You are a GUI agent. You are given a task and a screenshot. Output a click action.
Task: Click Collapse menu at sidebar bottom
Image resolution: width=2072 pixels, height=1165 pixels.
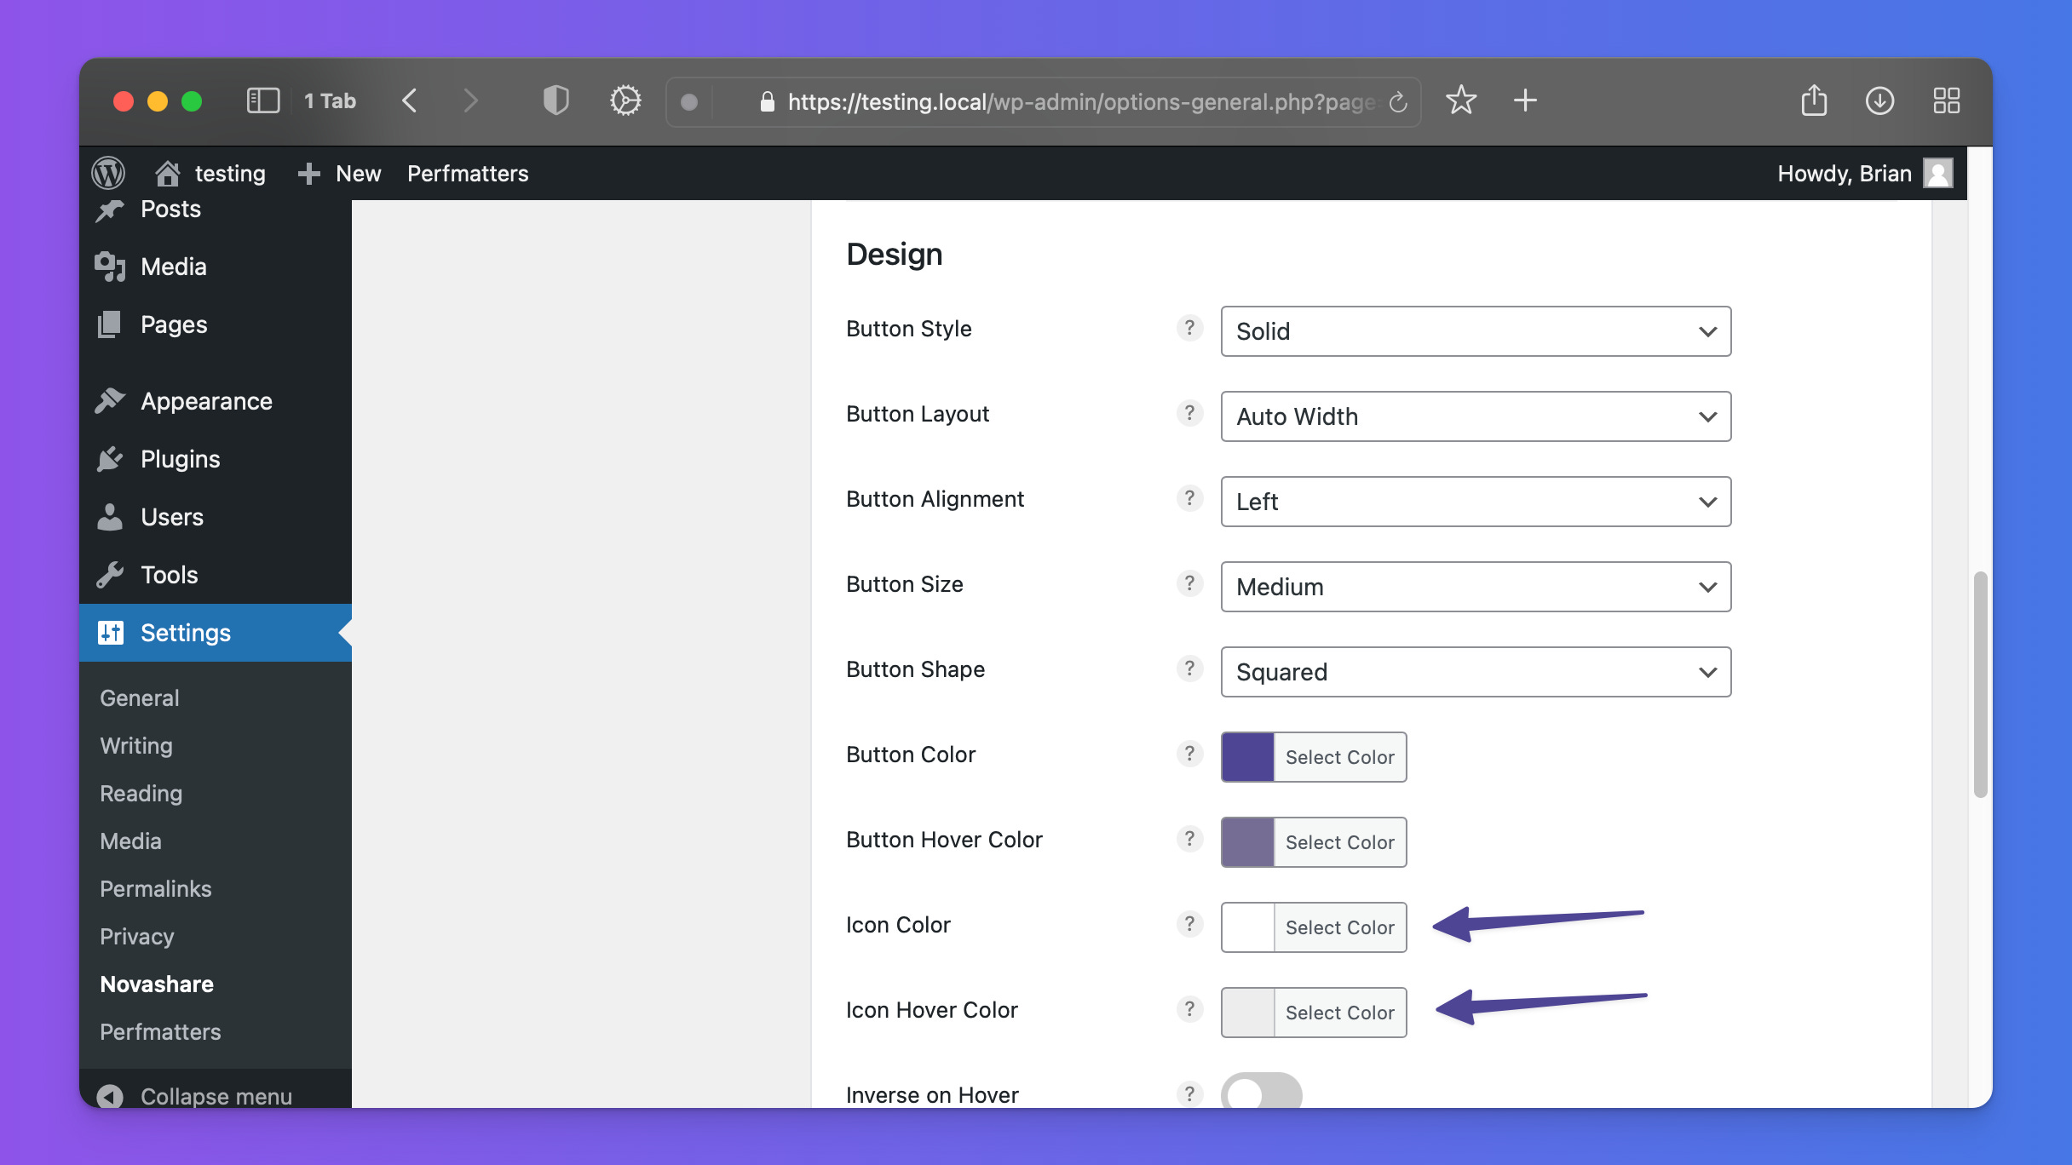pos(216,1095)
